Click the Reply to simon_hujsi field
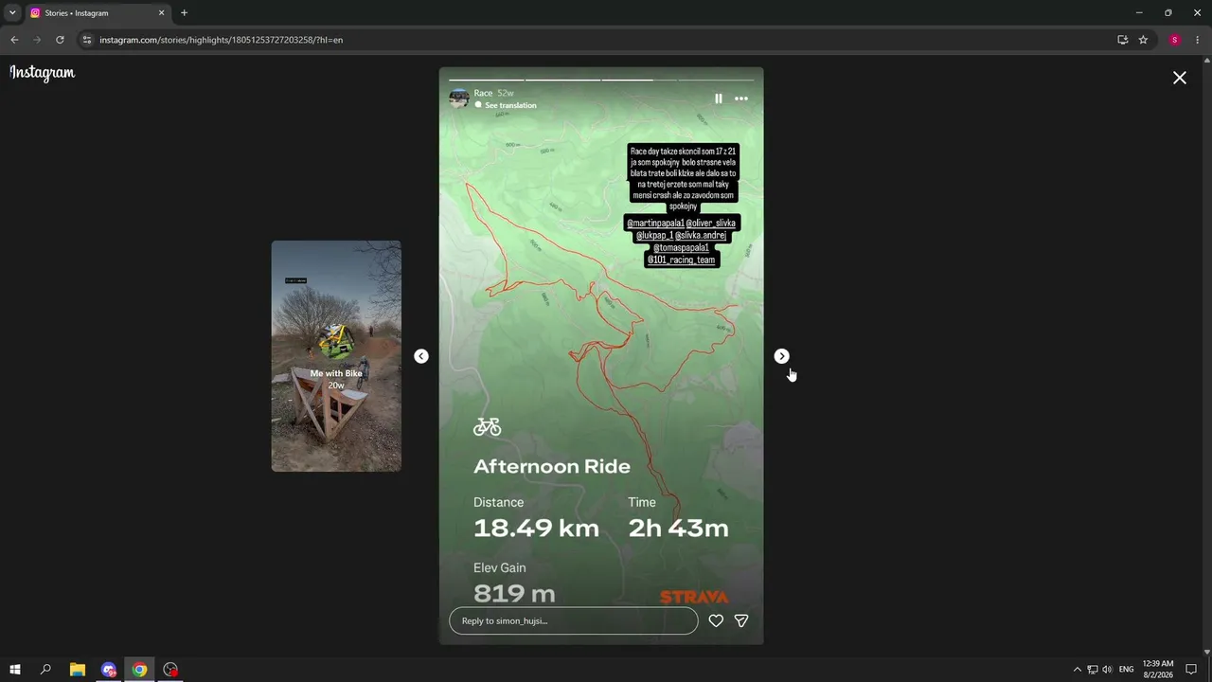Image resolution: width=1212 pixels, height=682 pixels. pyautogui.click(x=573, y=620)
